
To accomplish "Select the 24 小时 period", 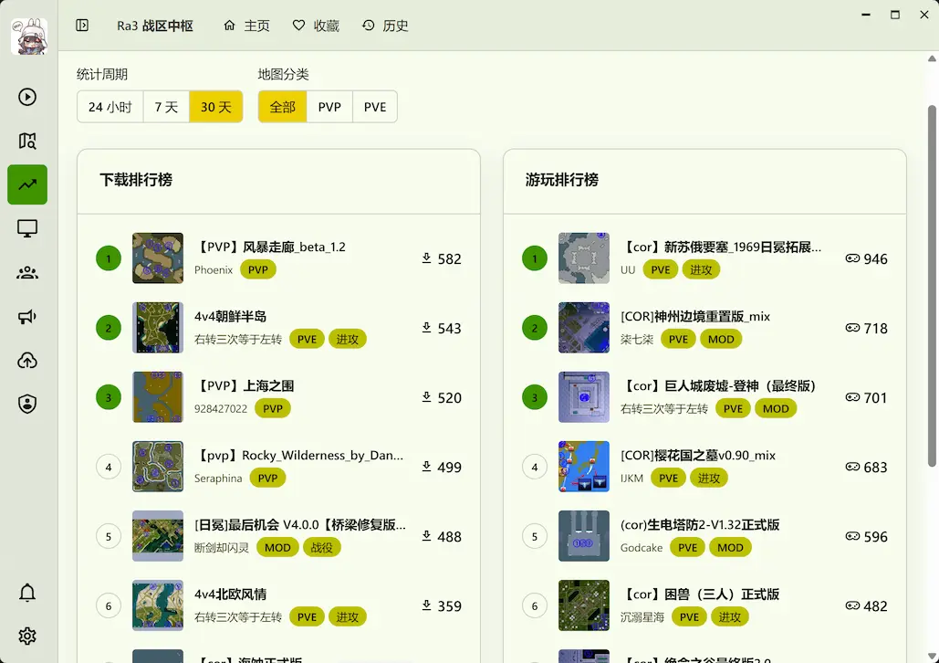I will pos(110,107).
